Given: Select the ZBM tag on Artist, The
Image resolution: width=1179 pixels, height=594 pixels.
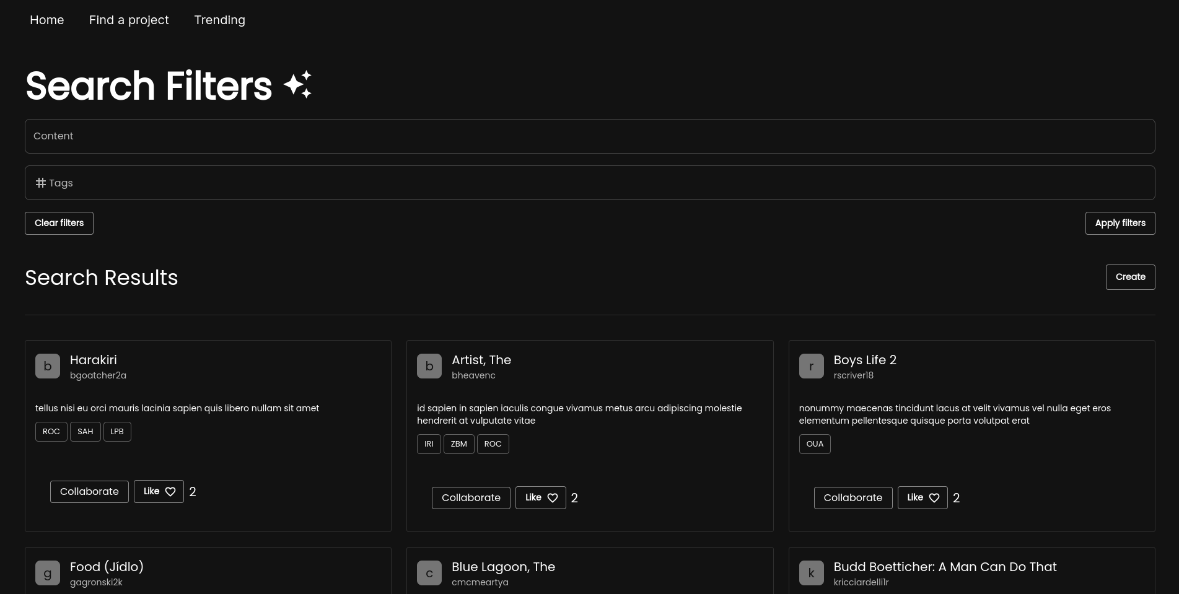Looking at the screenshot, I should 459,444.
